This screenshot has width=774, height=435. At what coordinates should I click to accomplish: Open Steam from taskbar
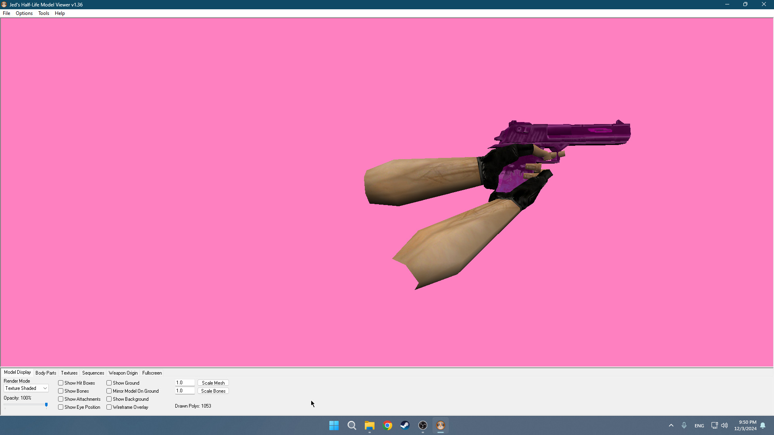click(405, 425)
